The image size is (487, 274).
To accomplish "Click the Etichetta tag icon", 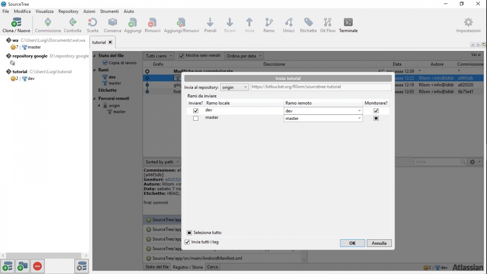I will (x=308, y=25).
